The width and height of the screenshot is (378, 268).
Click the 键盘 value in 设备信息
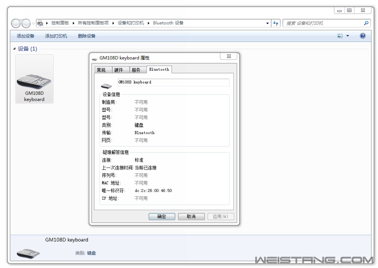[139, 125]
